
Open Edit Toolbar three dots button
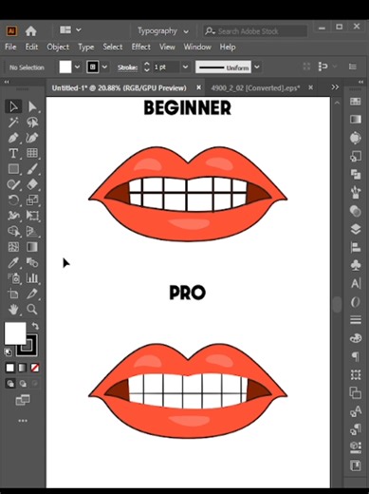coord(23,421)
